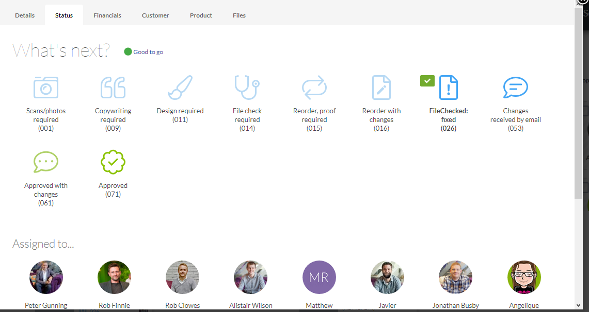The height and width of the screenshot is (312, 589).
Task: Open the Product tab
Action: coord(201,15)
